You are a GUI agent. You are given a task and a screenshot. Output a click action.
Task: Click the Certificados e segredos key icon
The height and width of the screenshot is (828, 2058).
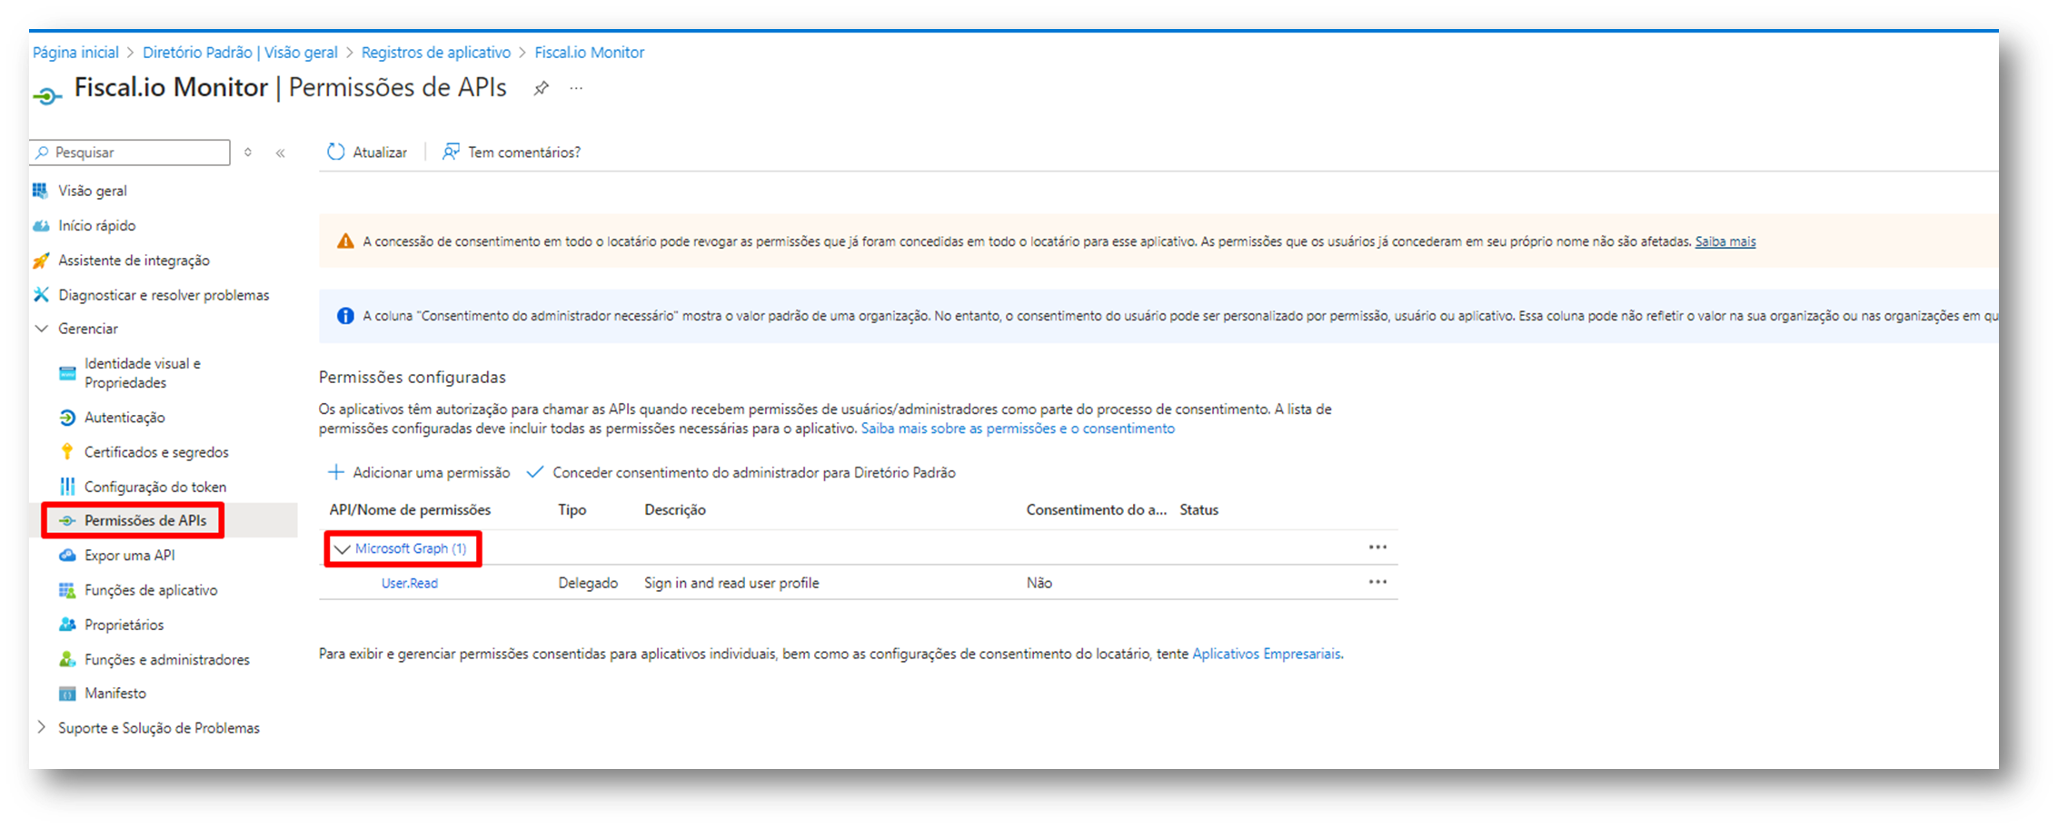coord(67,452)
